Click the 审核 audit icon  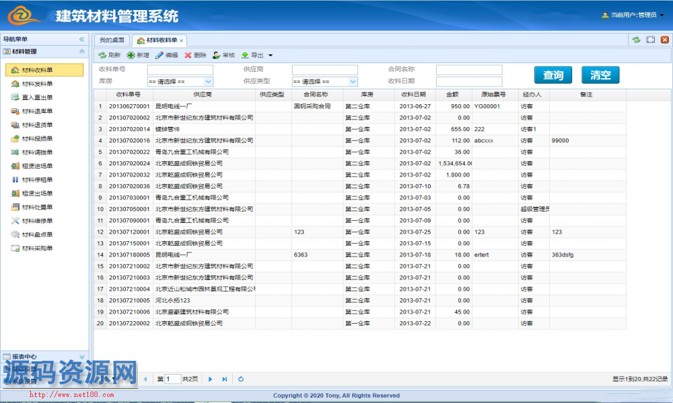tap(216, 56)
